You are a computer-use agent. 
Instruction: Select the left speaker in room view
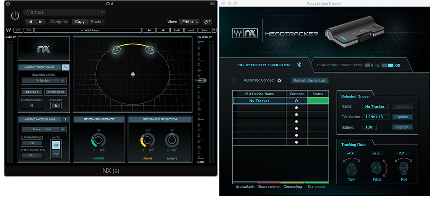point(116,50)
